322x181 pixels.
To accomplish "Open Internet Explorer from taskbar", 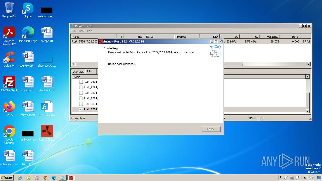I will (x=20, y=178).
